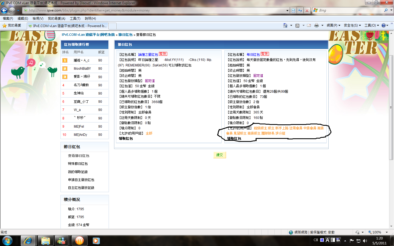Open the zoom level 100% dropdown arrow

387,232
